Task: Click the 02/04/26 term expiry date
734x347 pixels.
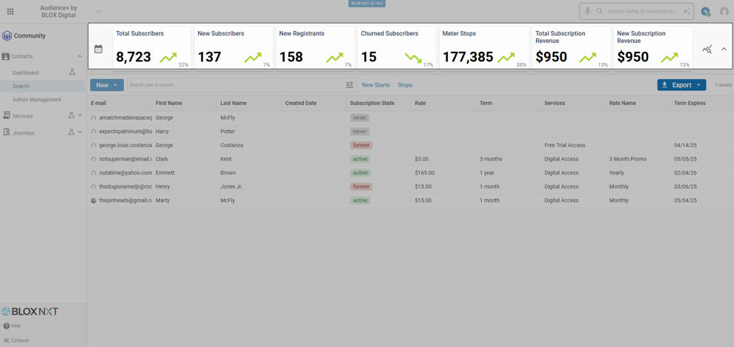Action: (x=686, y=173)
